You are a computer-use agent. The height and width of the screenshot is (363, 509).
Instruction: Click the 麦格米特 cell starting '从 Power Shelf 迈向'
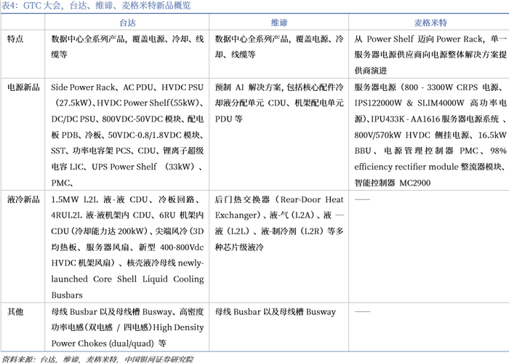tap(430, 55)
